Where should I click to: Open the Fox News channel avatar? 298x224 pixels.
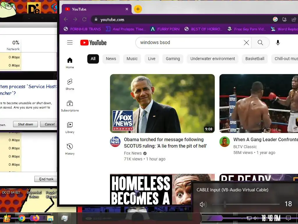coord(115,141)
